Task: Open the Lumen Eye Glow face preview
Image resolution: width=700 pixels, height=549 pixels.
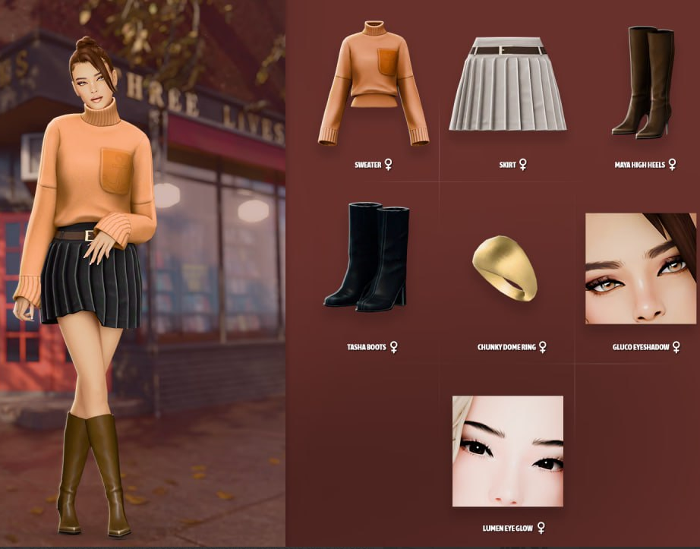Action: pyautogui.click(x=507, y=451)
